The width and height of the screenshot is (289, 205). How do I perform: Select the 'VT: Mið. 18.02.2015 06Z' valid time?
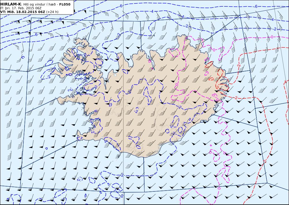[x=23, y=12]
